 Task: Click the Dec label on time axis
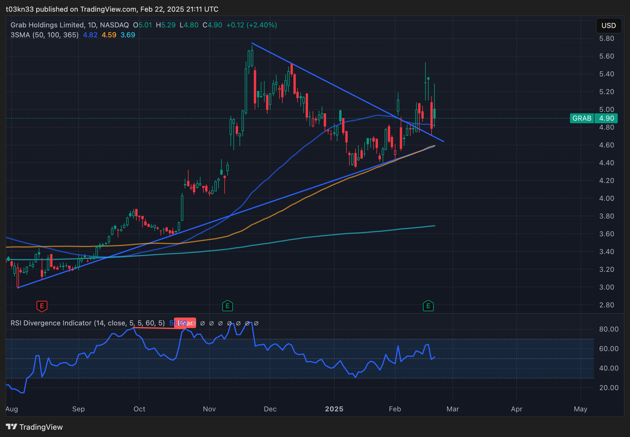point(270,409)
